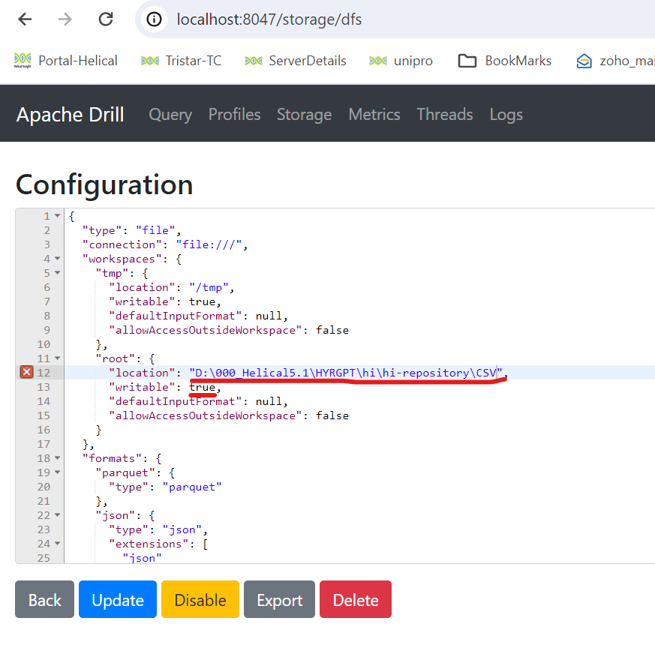Collapse the formats block on line 18
The image size is (655, 657).
(x=58, y=458)
